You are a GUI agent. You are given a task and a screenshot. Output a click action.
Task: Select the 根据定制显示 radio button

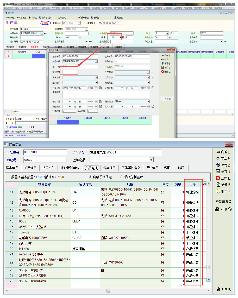(121, 177)
